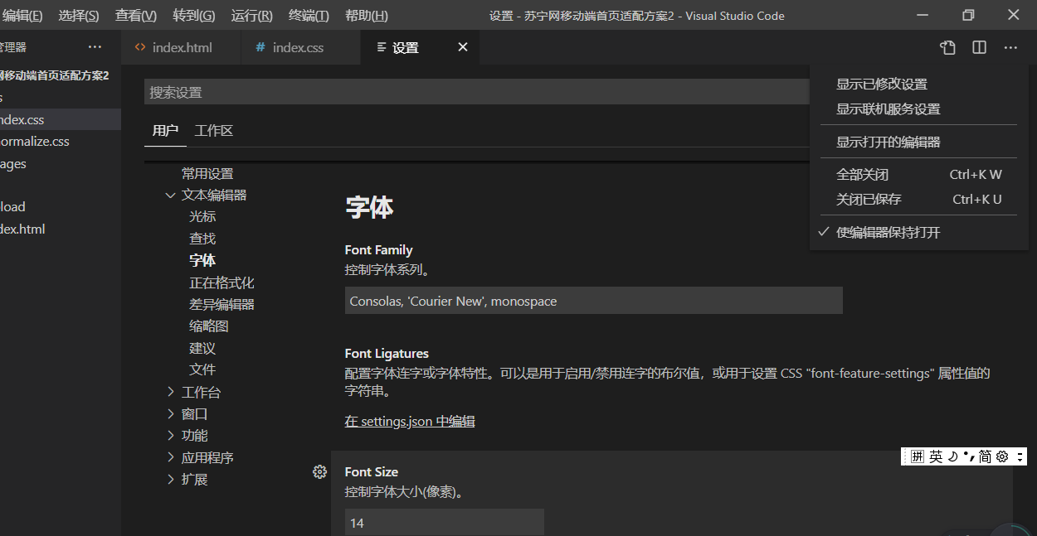Expand the 工作台 settings group
Viewport: 1037px width, 536px height.
click(x=171, y=392)
